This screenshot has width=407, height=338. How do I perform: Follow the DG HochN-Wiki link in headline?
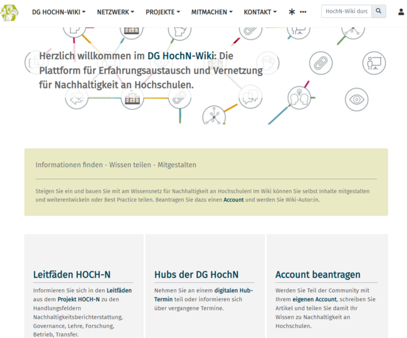(181, 56)
